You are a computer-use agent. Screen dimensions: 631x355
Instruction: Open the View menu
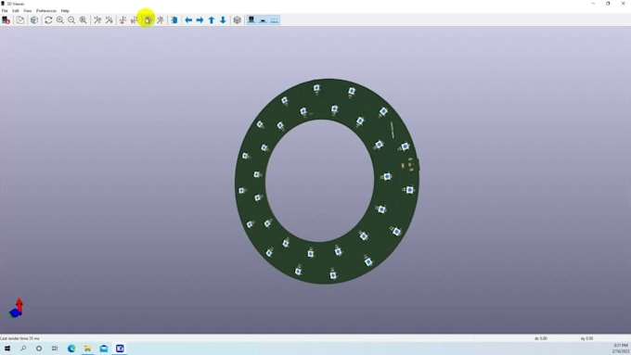coord(27,11)
